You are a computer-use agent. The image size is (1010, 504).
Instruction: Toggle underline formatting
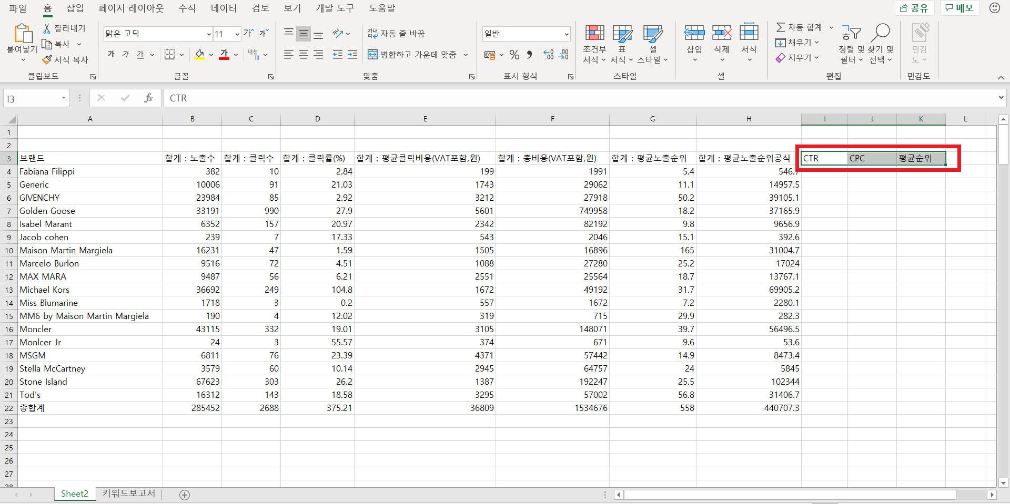pos(140,54)
